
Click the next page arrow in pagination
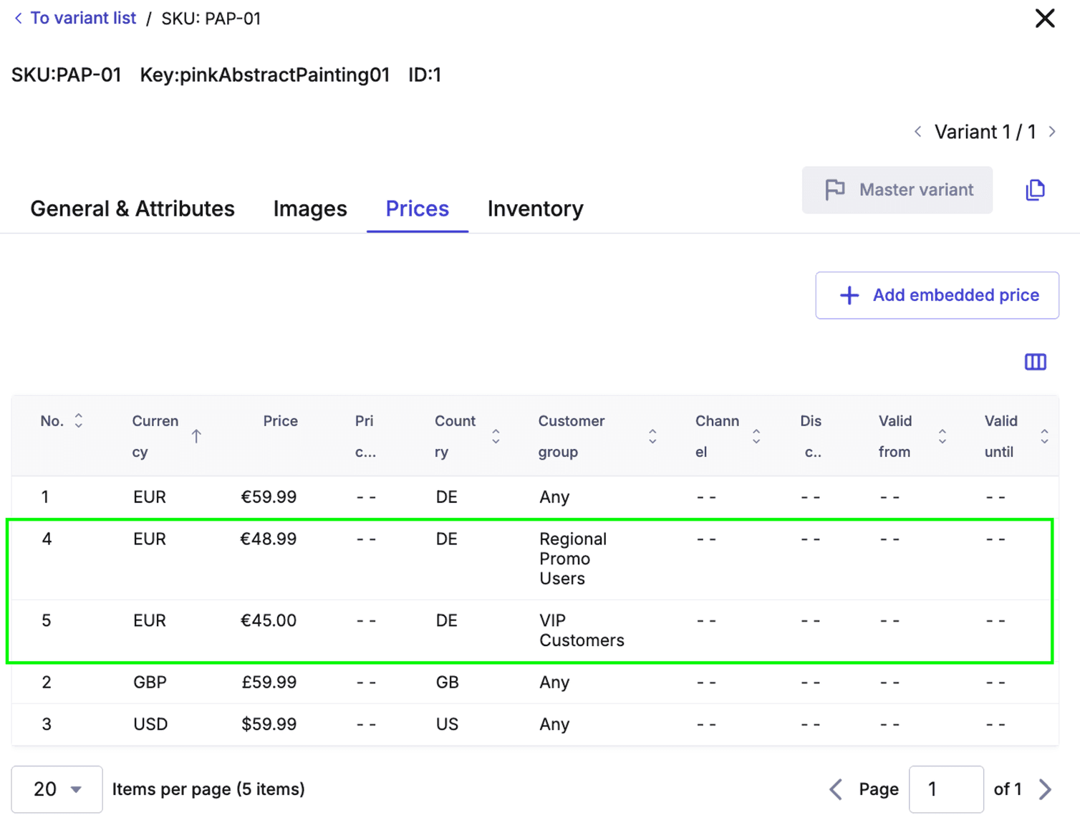(1046, 789)
